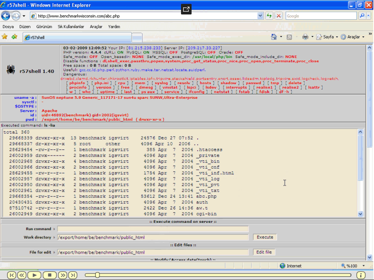Click the .htaccess entry in listing
The image size is (374, 280).
pyautogui.click(x=209, y=150)
